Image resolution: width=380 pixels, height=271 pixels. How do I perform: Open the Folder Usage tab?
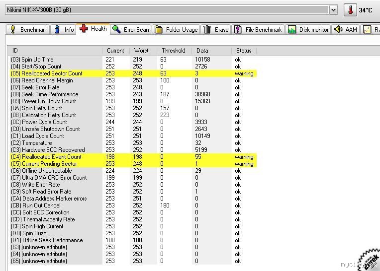[x=176, y=29]
